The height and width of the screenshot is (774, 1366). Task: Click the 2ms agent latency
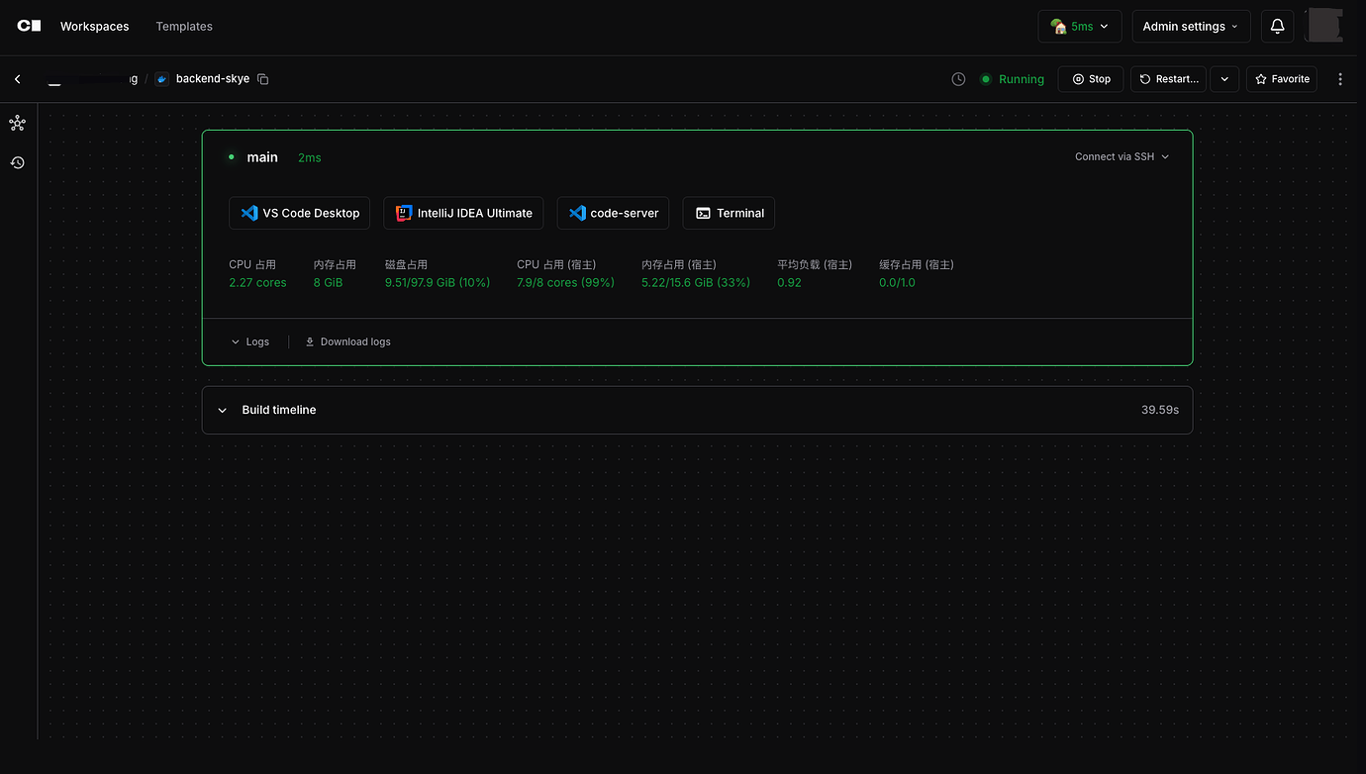310,157
